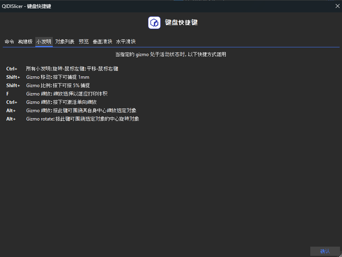Click the single-direction scaling shortcut description
The height and width of the screenshot is (257, 342).
coord(61,102)
